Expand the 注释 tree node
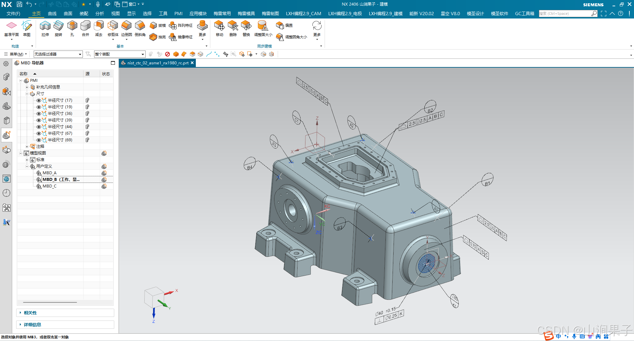 [27, 147]
